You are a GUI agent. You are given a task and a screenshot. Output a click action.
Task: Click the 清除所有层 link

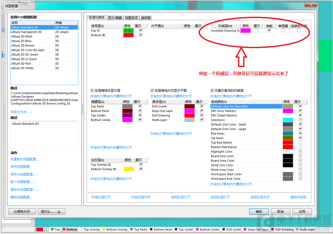[298, 197]
